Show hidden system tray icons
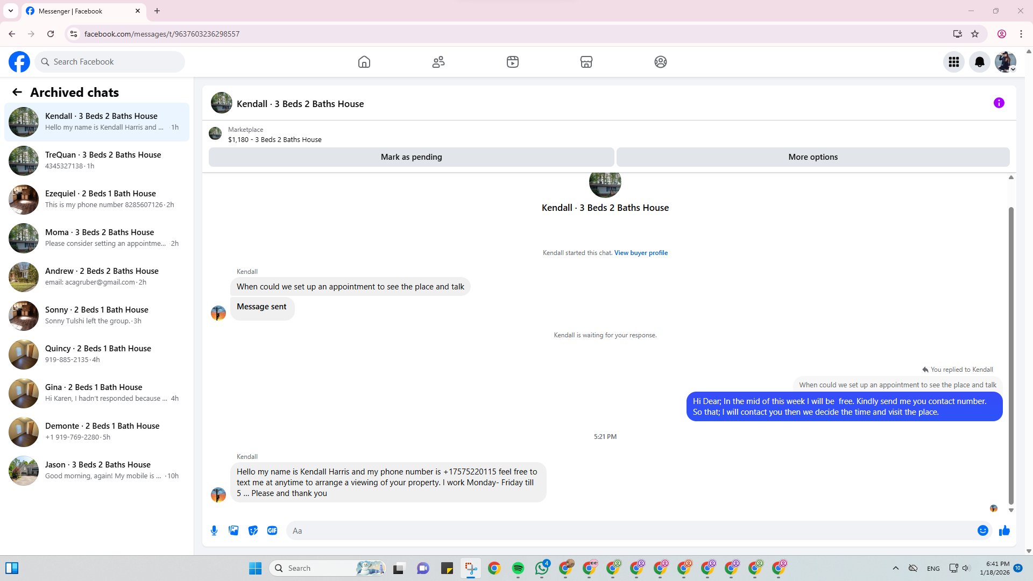 (x=895, y=568)
